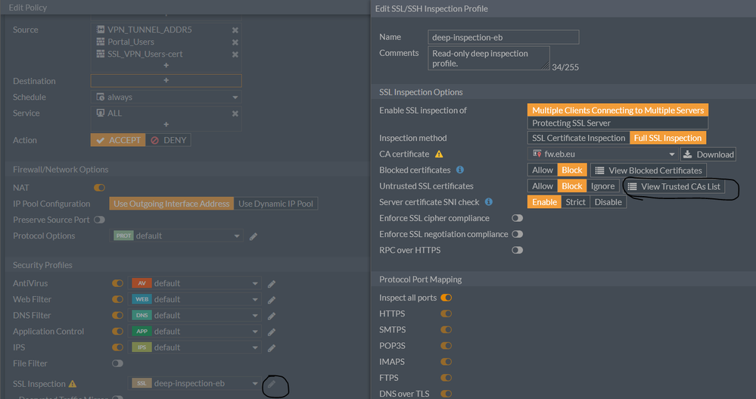
Task: Edit the IPS profile pencil icon
Action: click(271, 348)
